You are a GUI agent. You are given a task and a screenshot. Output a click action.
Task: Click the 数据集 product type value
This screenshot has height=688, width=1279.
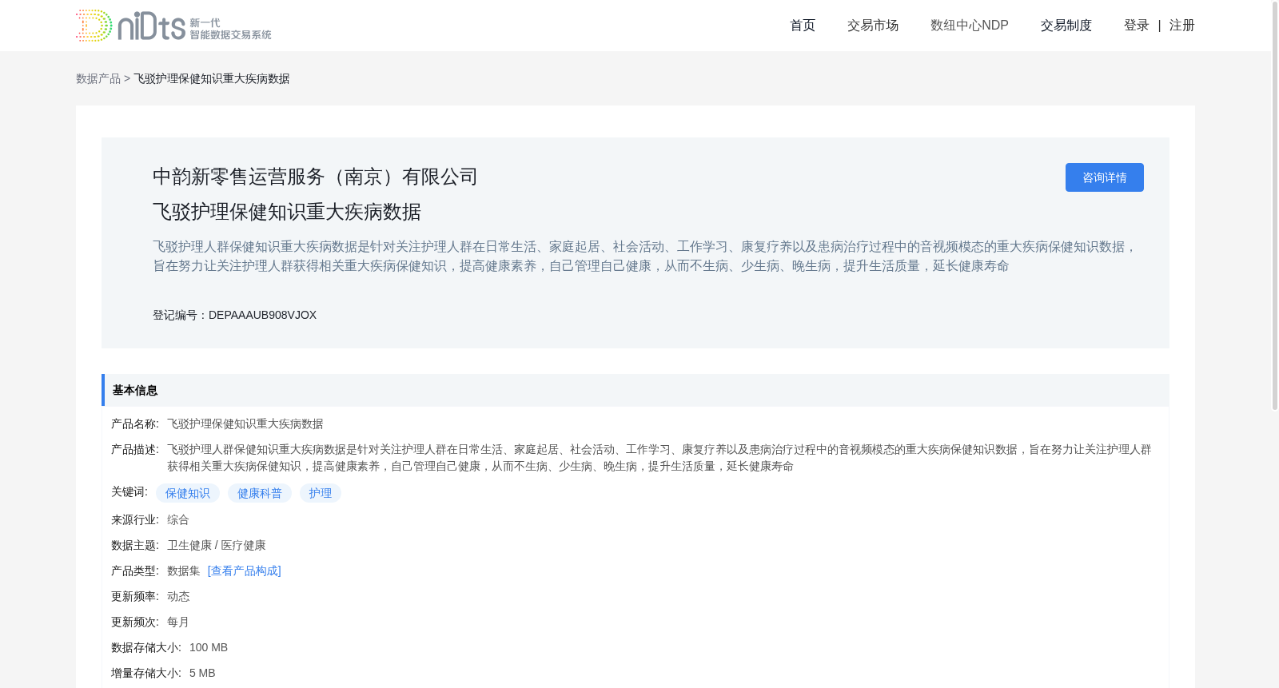[184, 571]
